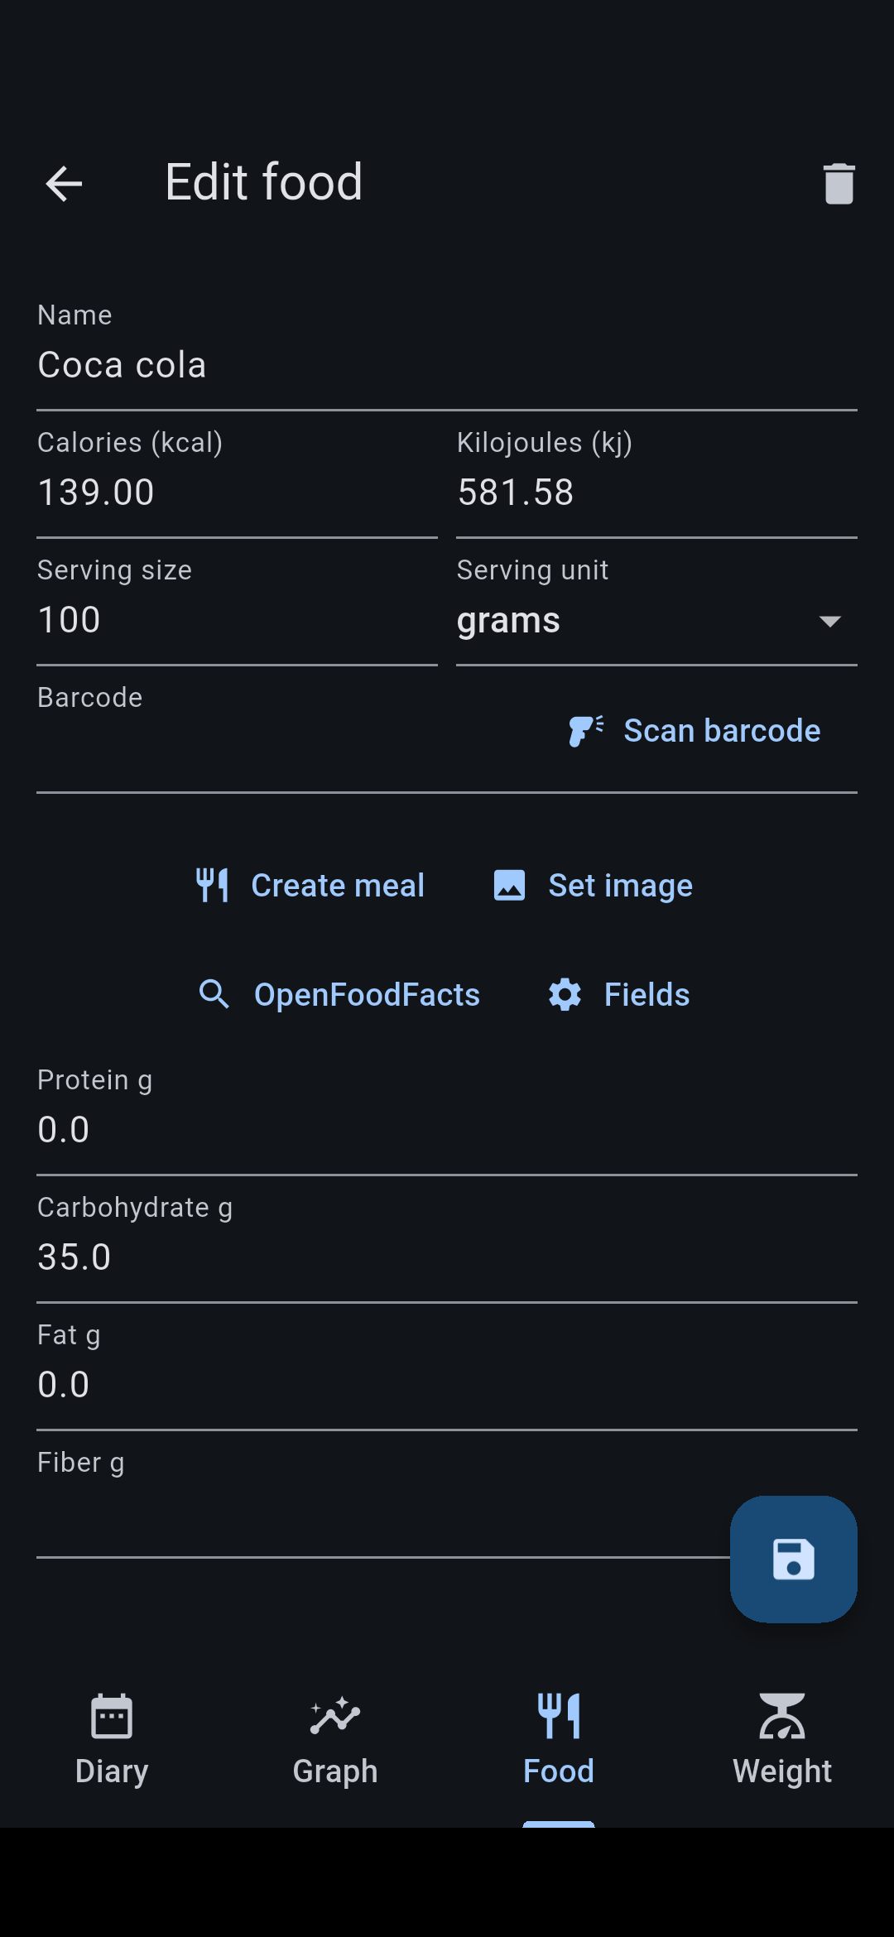This screenshot has height=1937, width=894.
Task: Open the Graph tab
Action: [335, 1738]
